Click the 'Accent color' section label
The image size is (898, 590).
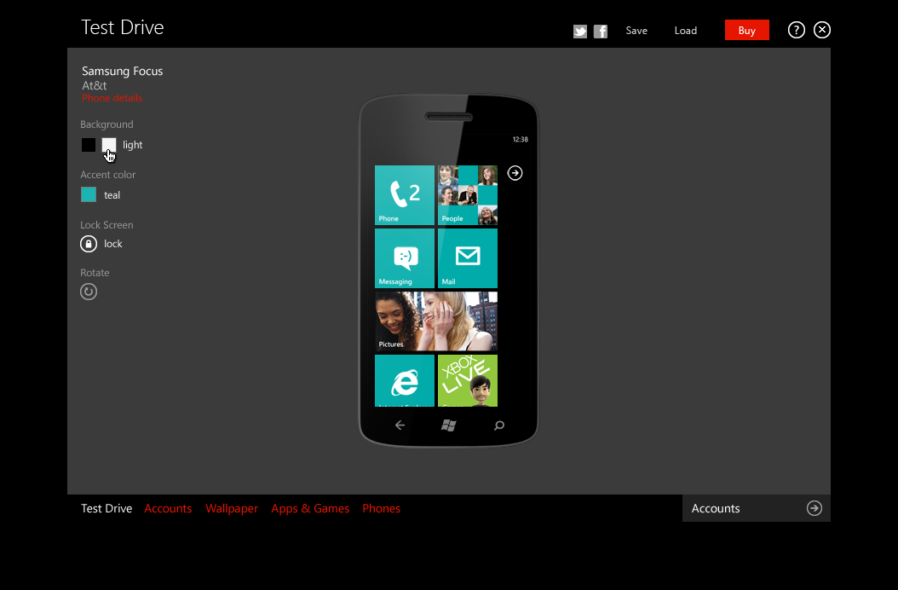coord(107,174)
